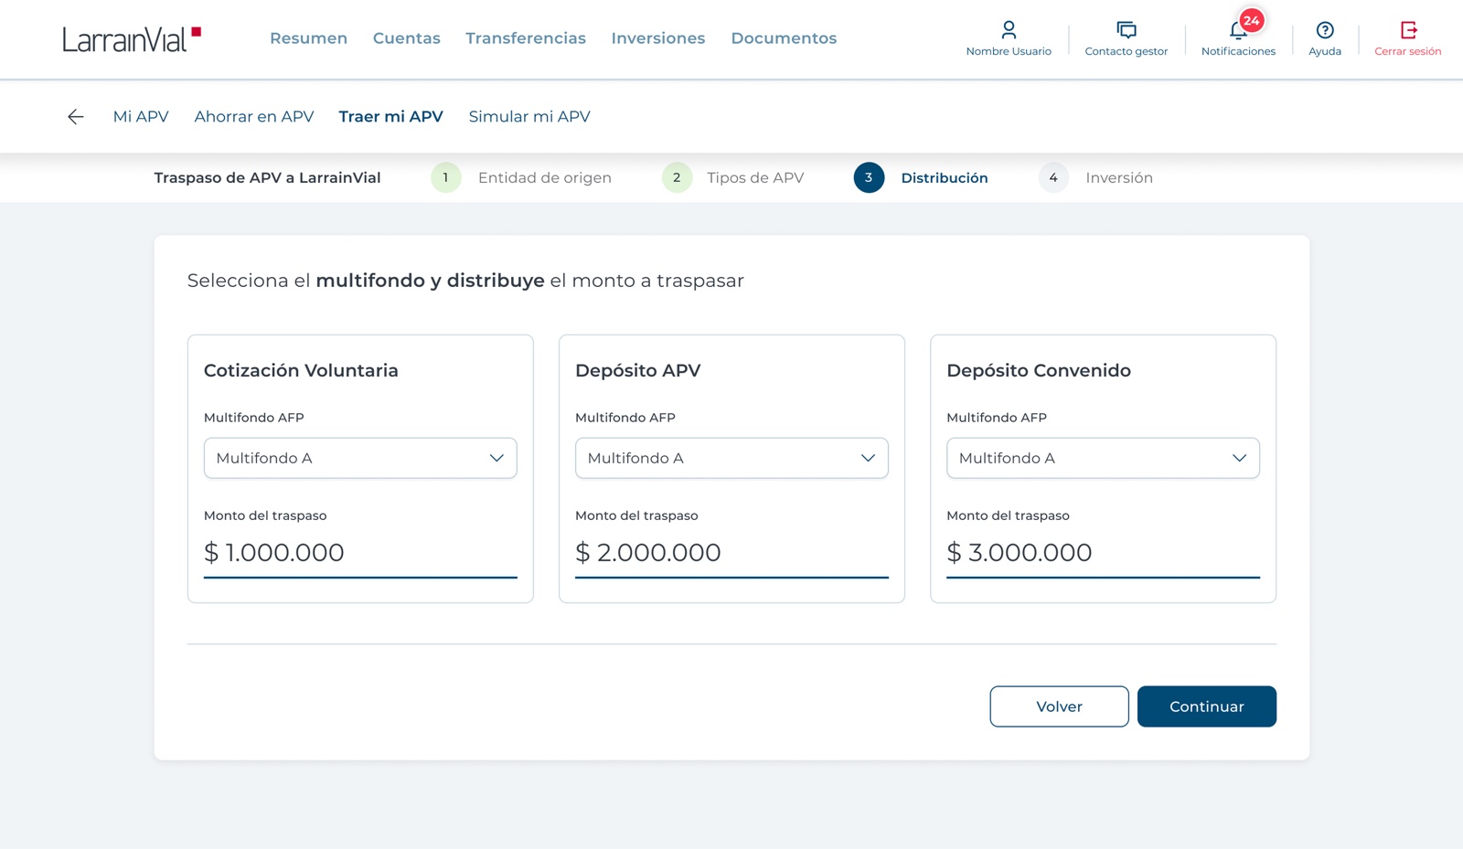
Task: Open the Inversiones menu
Action: (658, 38)
